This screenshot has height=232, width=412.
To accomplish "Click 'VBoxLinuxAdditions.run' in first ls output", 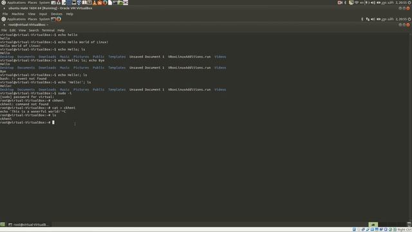I will (x=189, y=57).
